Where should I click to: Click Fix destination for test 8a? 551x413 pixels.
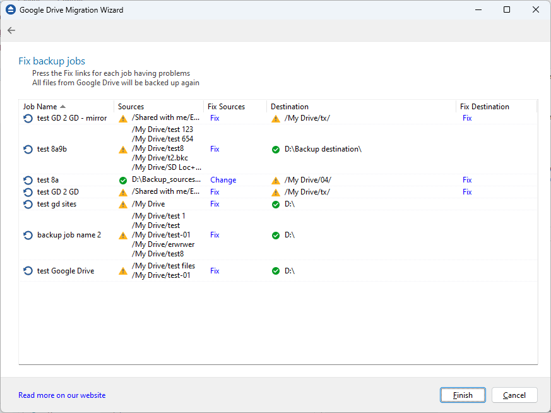467,179
